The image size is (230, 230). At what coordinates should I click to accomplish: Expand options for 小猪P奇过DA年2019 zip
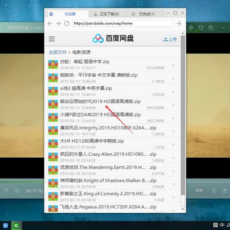173,118
